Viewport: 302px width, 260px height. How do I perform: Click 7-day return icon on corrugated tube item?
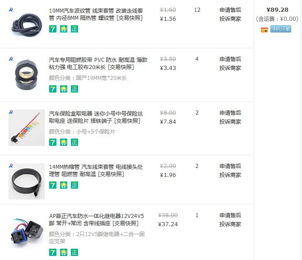tap(53, 29)
